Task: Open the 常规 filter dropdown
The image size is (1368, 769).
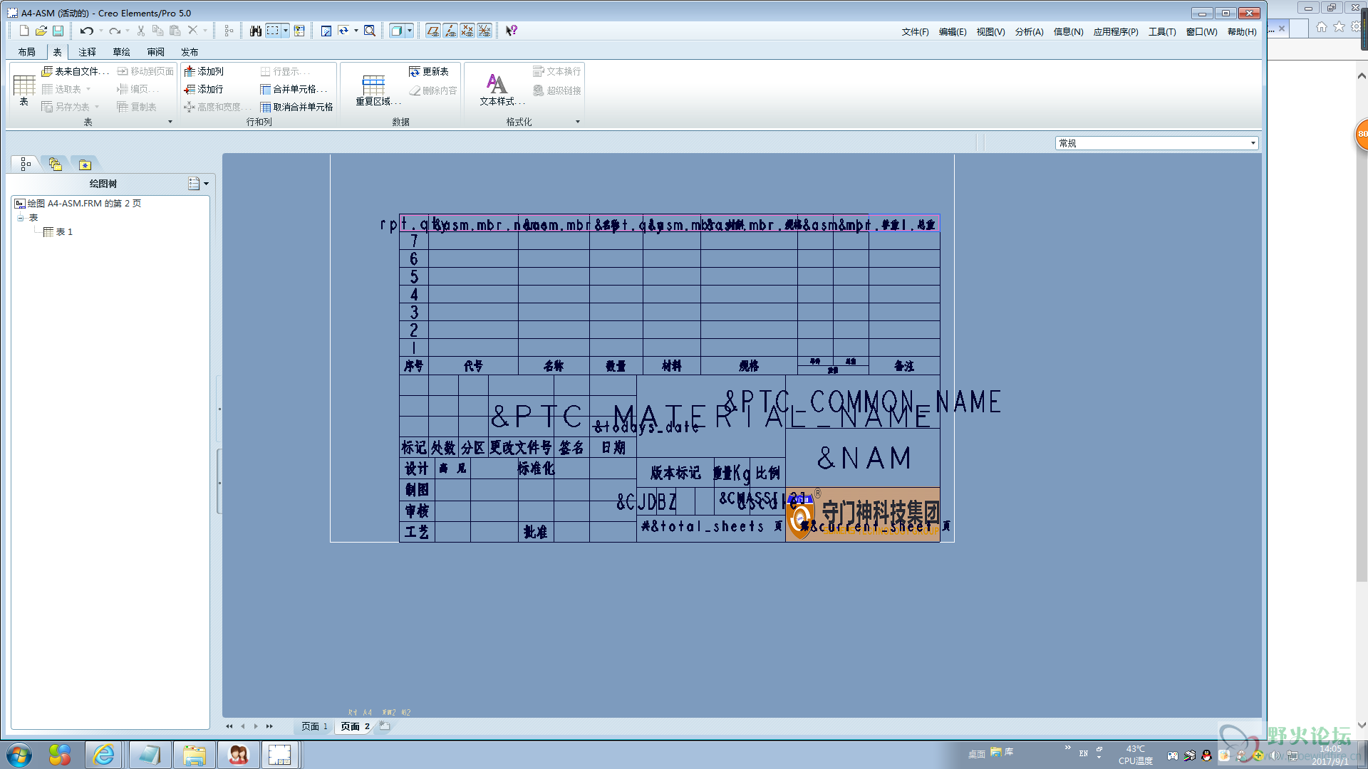Action: tap(1253, 143)
